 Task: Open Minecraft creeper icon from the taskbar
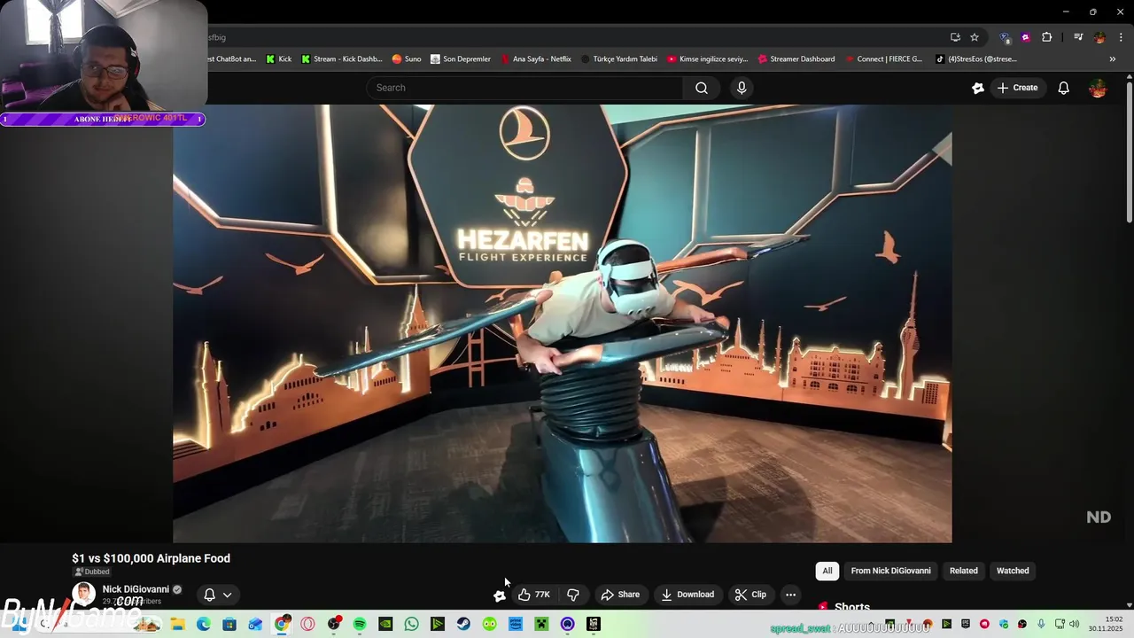click(541, 624)
